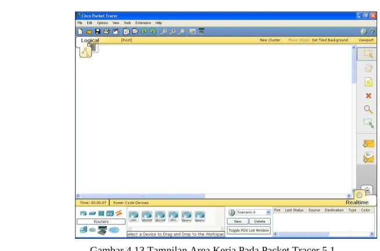Open the Options menu
The height and width of the screenshot is (251, 380).
click(102, 23)
